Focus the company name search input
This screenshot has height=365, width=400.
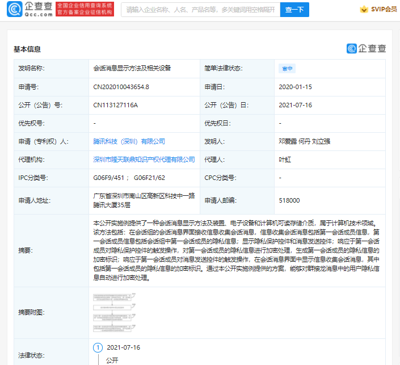pyautogui.click(x=200, y=10)
